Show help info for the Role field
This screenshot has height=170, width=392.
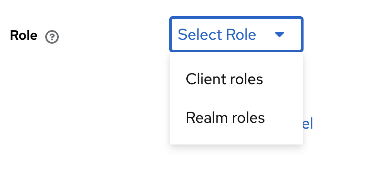52,37
